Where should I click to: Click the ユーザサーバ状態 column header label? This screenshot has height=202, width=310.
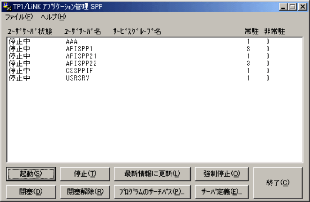(30, 31)
